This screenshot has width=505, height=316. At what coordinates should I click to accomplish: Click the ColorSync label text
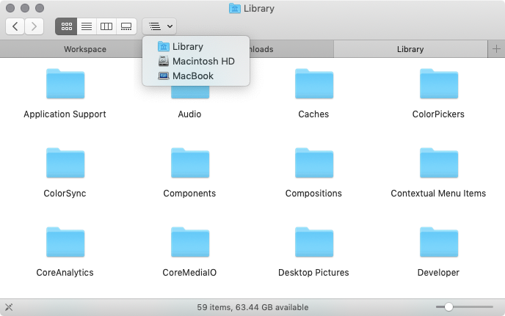click(65, 194)
